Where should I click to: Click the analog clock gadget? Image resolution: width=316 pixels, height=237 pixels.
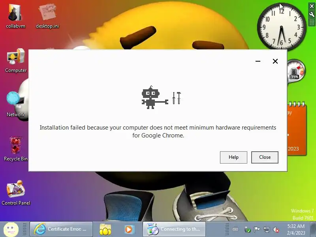click(282, 26)
